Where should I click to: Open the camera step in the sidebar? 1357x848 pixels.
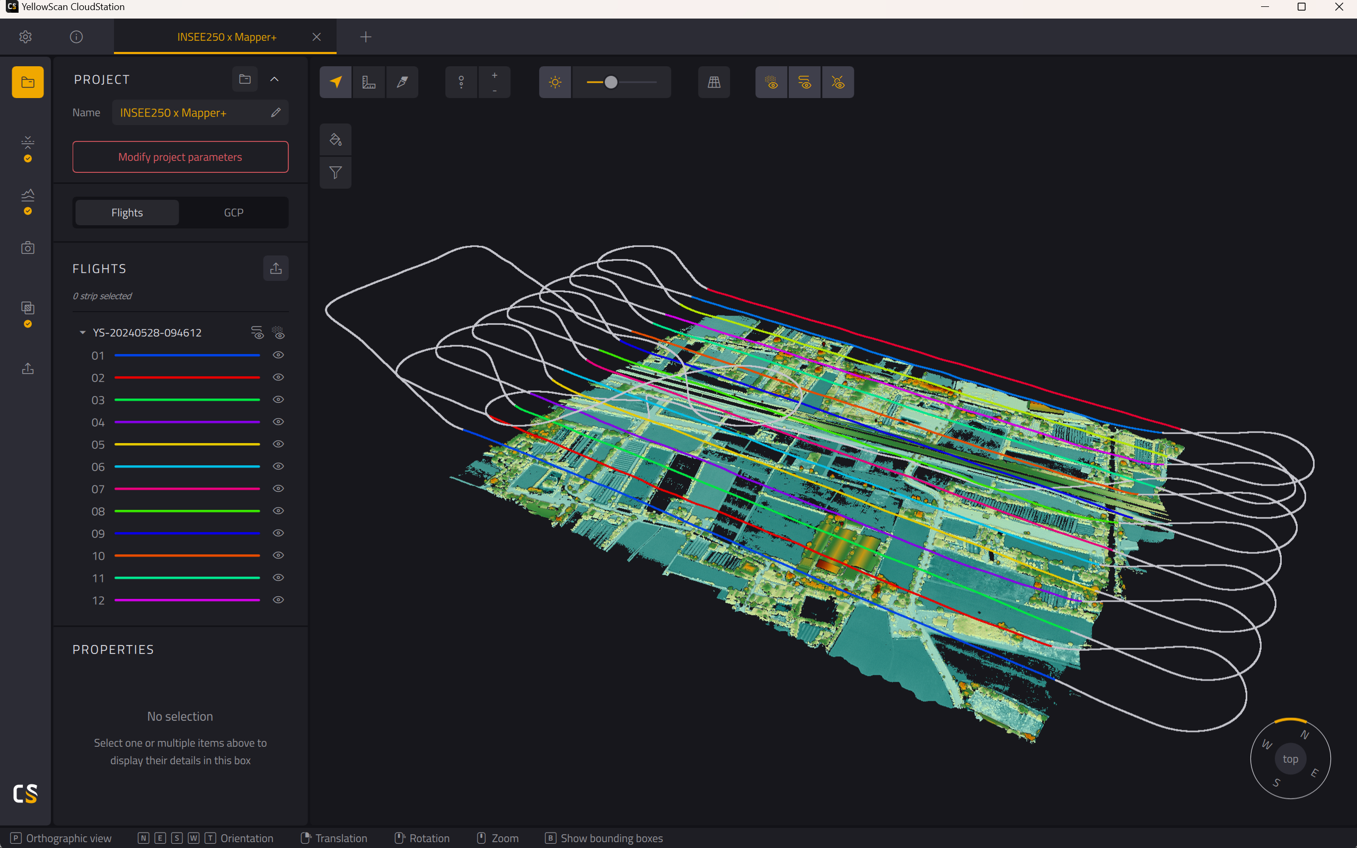pyautogui.click(x=28, y=248)
